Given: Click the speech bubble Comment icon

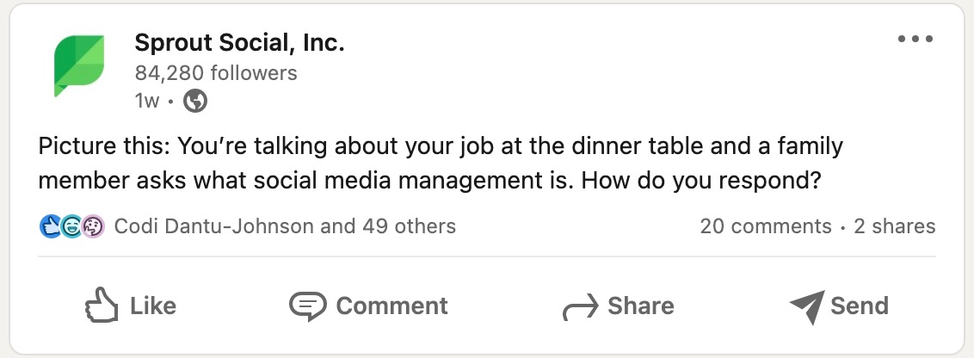Looking at the screenshot, I should tap(307, 306).
